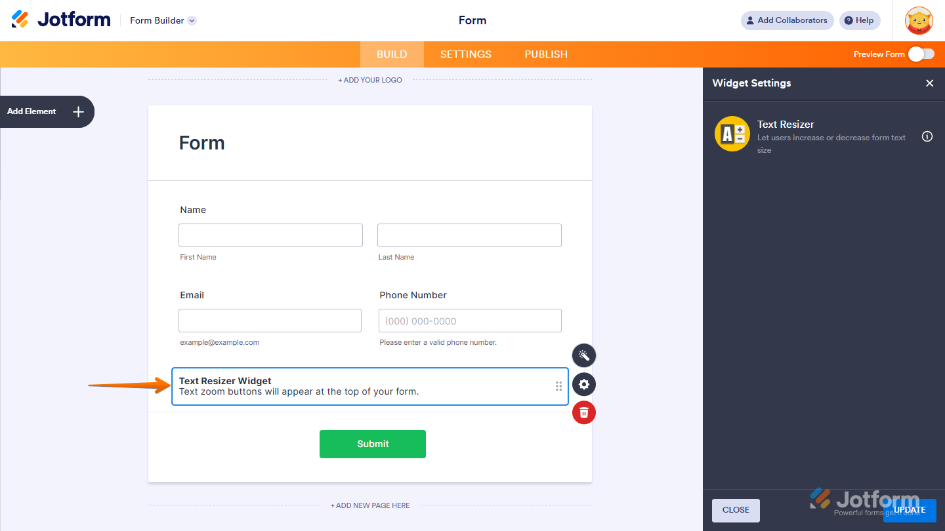Click the drag handle on Text Resizer widget

(x=558, y=386)
